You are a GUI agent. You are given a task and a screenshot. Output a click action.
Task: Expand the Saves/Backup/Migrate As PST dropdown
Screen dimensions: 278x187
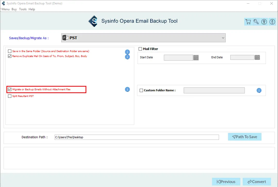(144, 38)
